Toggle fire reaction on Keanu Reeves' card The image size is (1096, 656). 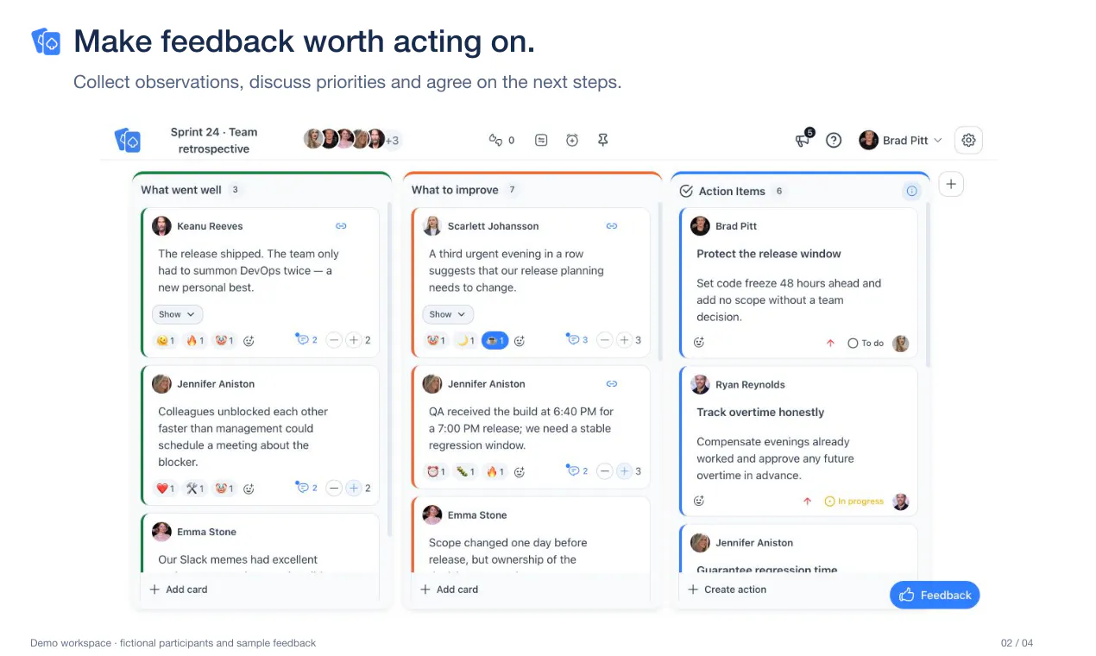pyautogui.click(x=196, y=341)
